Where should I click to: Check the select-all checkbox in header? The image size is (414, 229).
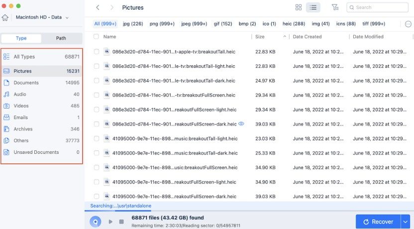(96, 36)
